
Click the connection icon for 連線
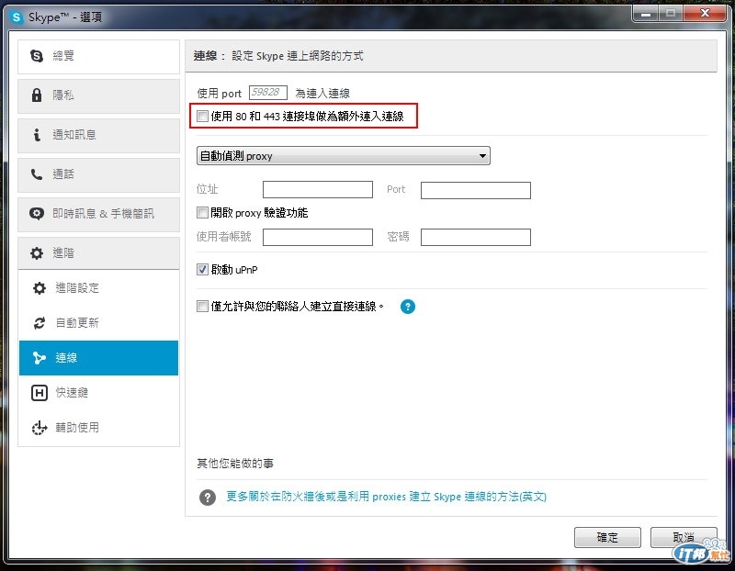[40, 358]
